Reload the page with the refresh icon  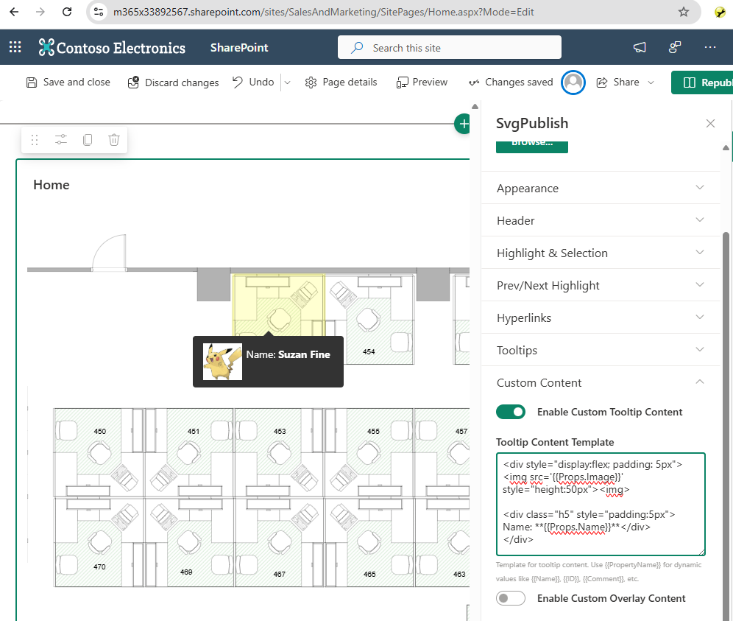67,12
